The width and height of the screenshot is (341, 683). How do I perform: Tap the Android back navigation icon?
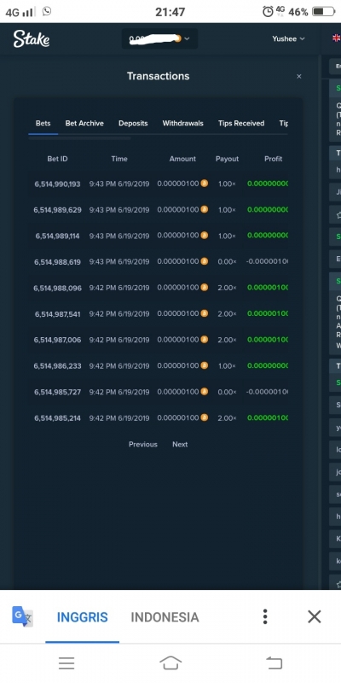274,663
